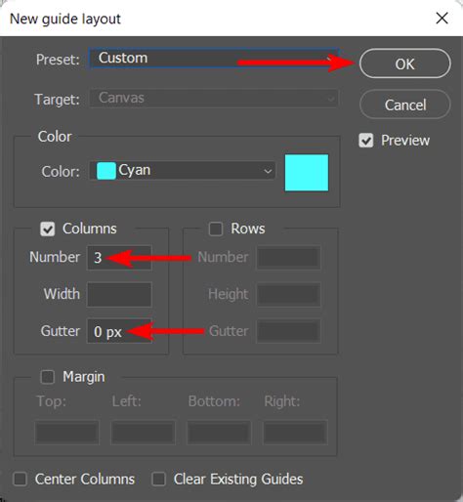Click the Target Canvas dropdown
463x502 pixels.
click(x=214, y=99)
